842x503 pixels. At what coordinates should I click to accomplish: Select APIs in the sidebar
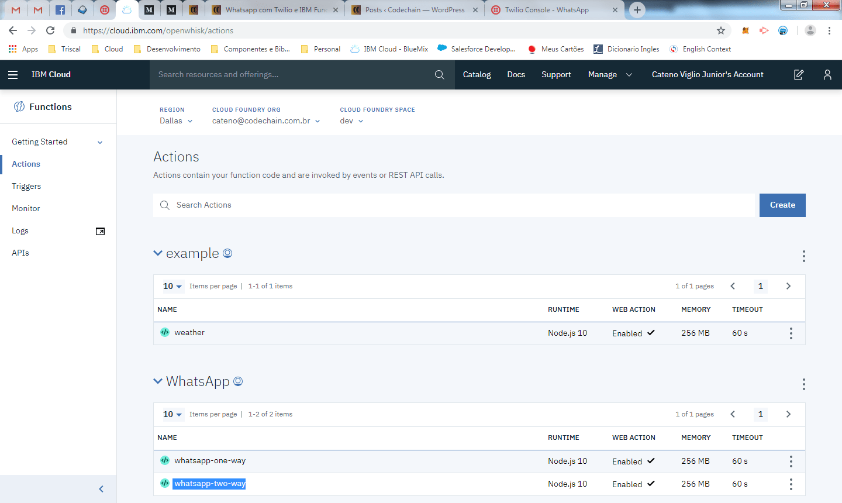point(20,253)
